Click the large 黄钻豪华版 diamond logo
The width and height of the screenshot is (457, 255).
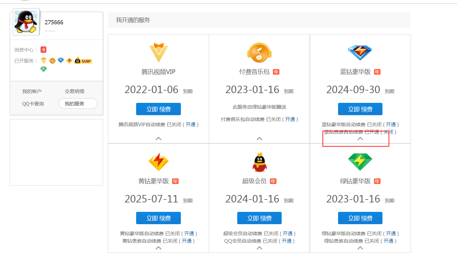pos(158,162)
